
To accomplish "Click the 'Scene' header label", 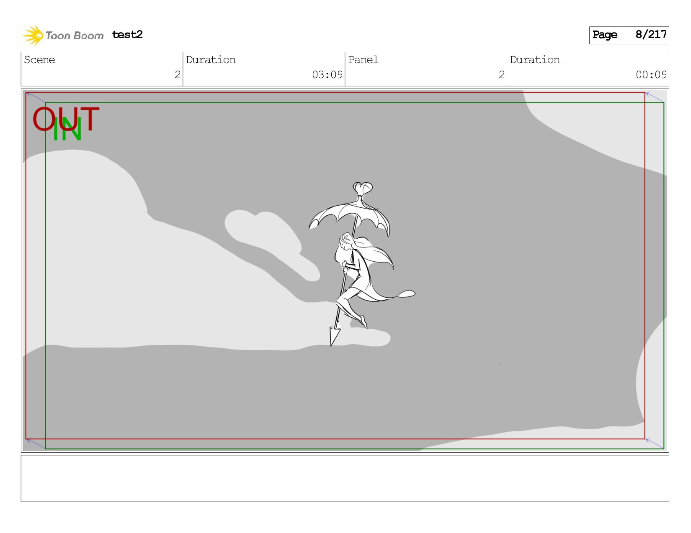I will [39, 60].
